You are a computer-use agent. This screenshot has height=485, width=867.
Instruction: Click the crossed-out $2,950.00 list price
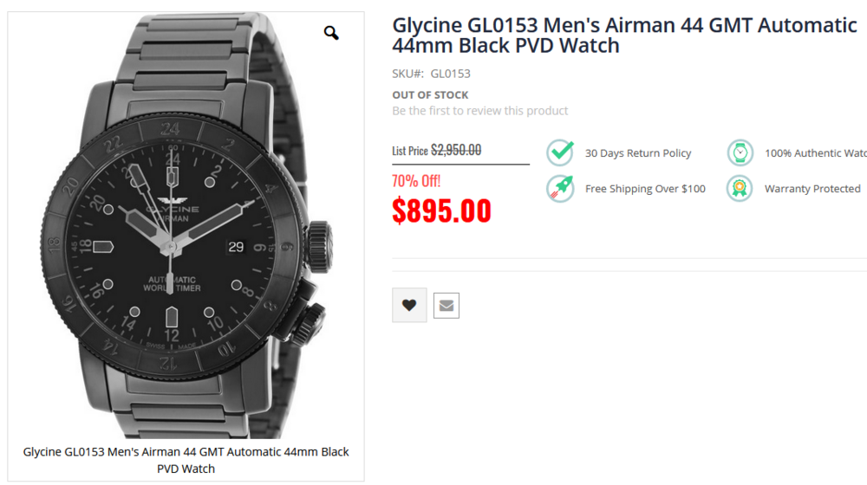click(x=456, y=150)
